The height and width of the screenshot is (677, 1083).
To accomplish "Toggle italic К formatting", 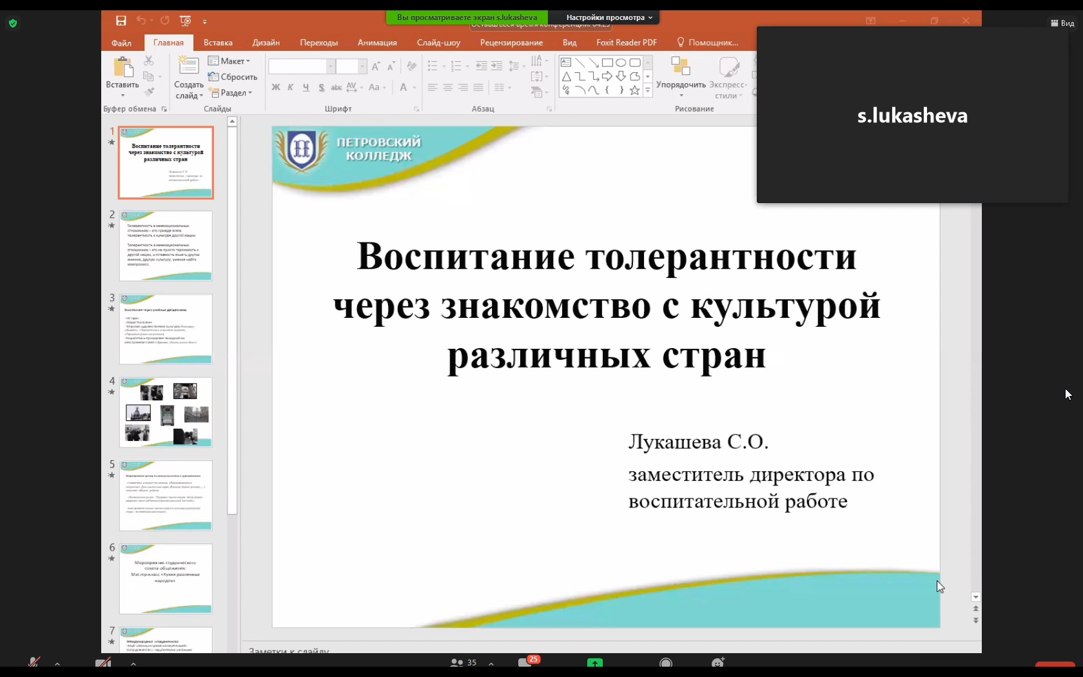I will [290, 87].
